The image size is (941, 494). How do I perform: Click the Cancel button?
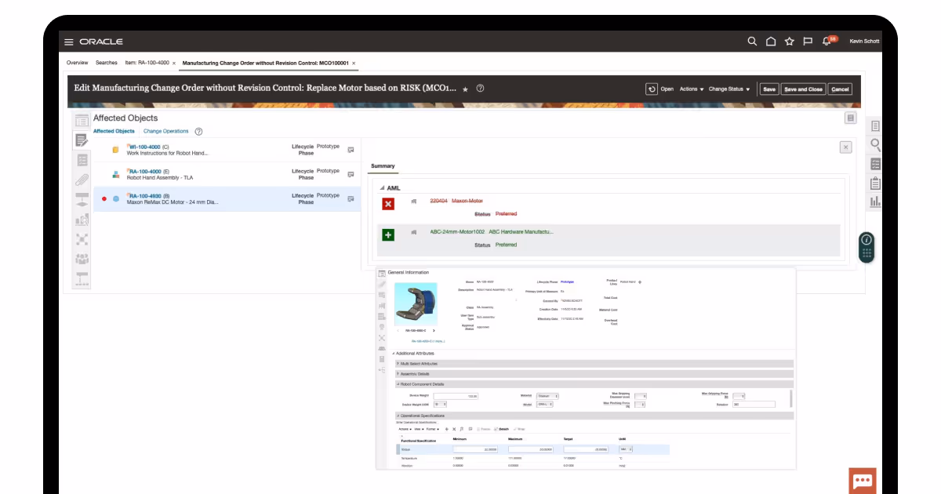[840, 89]
